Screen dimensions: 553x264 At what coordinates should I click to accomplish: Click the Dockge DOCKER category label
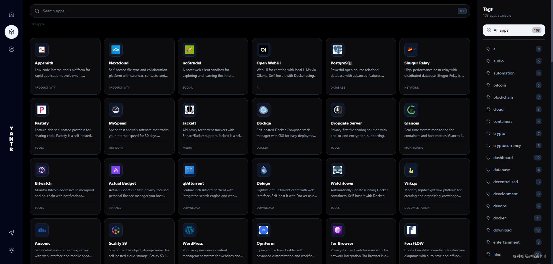pyautogui.click(x=262, y=148)
